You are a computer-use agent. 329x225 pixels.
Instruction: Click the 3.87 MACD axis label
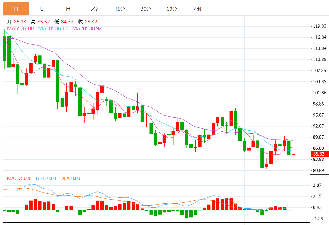pos(317,185)
